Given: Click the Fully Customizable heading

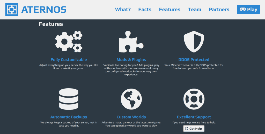Looking at the screenshot, I should coord(69,60).
